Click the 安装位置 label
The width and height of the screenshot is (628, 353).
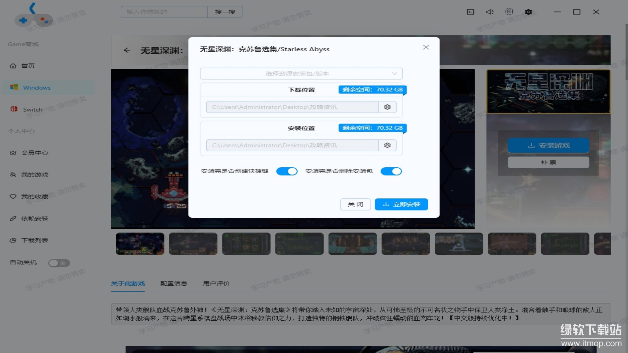click(x=301, y=128)
